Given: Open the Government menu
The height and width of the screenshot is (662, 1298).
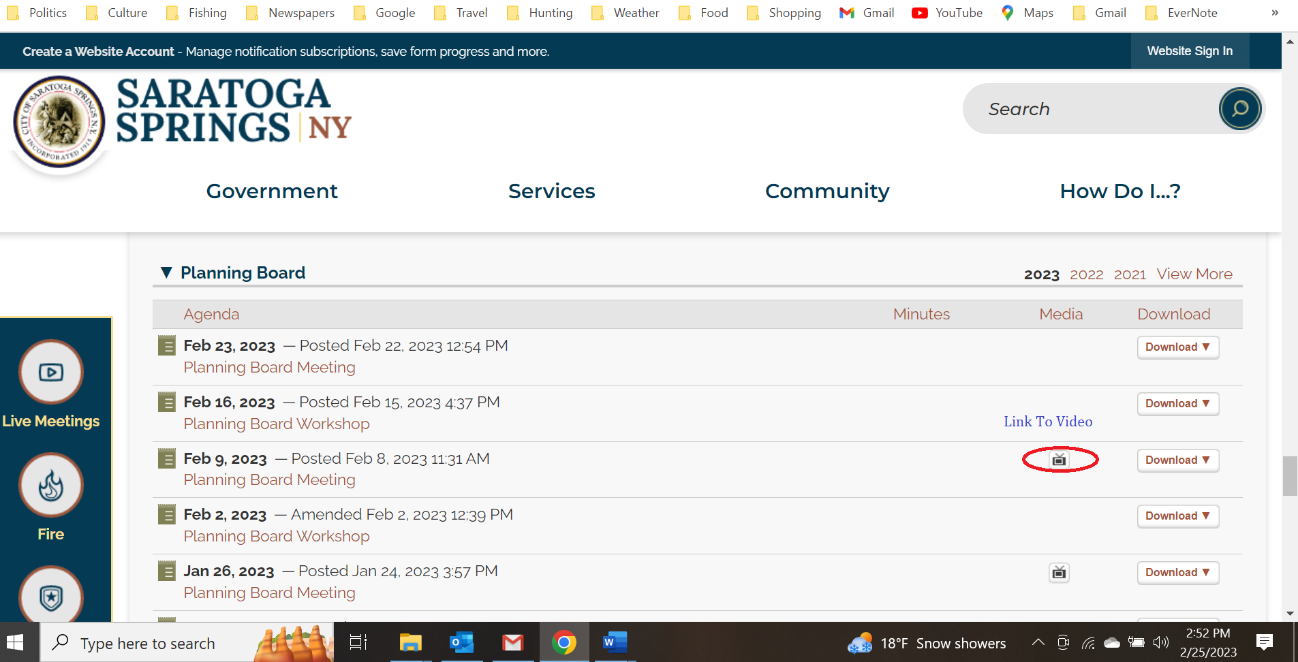Looking at the screenshot, I should pyautogui.click(x=272, y=191).
